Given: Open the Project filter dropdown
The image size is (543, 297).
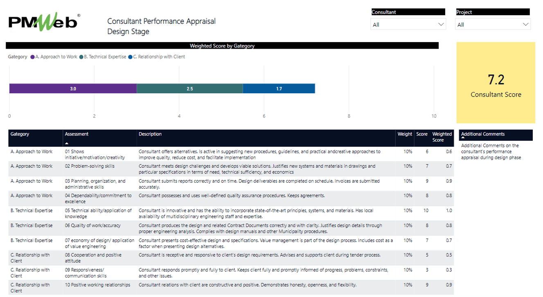Looking at the screenshot, I should pyautogui.click(x=526, y=24).
